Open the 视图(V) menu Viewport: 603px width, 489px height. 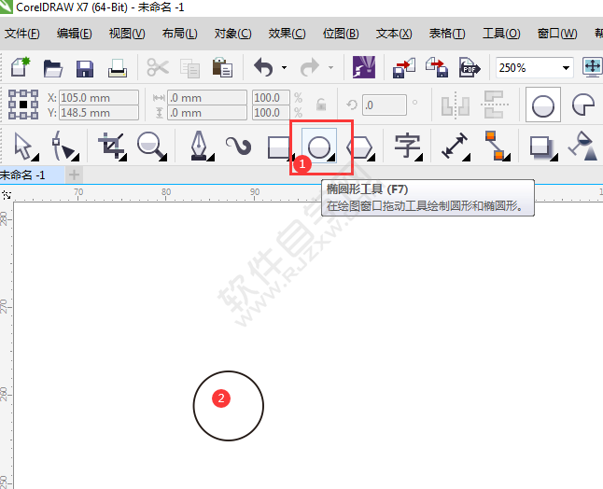tap(127, 34)
